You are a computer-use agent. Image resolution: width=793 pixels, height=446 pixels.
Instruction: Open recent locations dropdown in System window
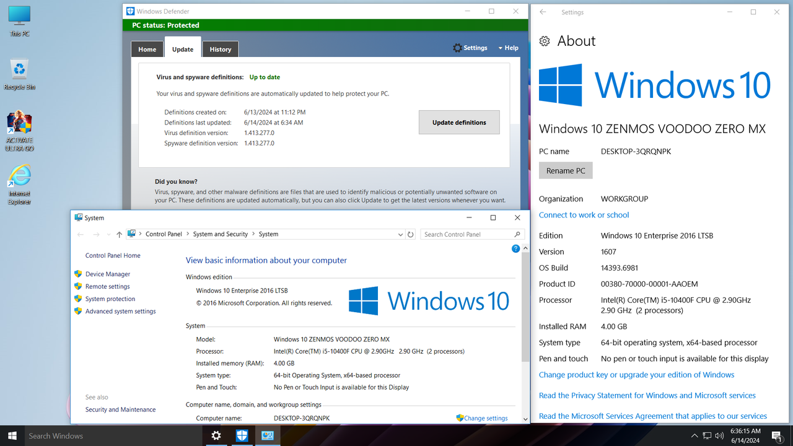(109, 235)
